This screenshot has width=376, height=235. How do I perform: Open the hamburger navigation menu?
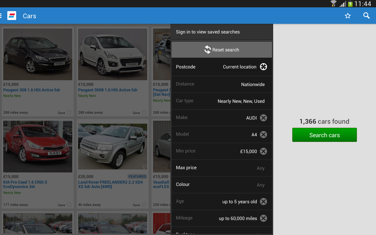click(1, 16)
